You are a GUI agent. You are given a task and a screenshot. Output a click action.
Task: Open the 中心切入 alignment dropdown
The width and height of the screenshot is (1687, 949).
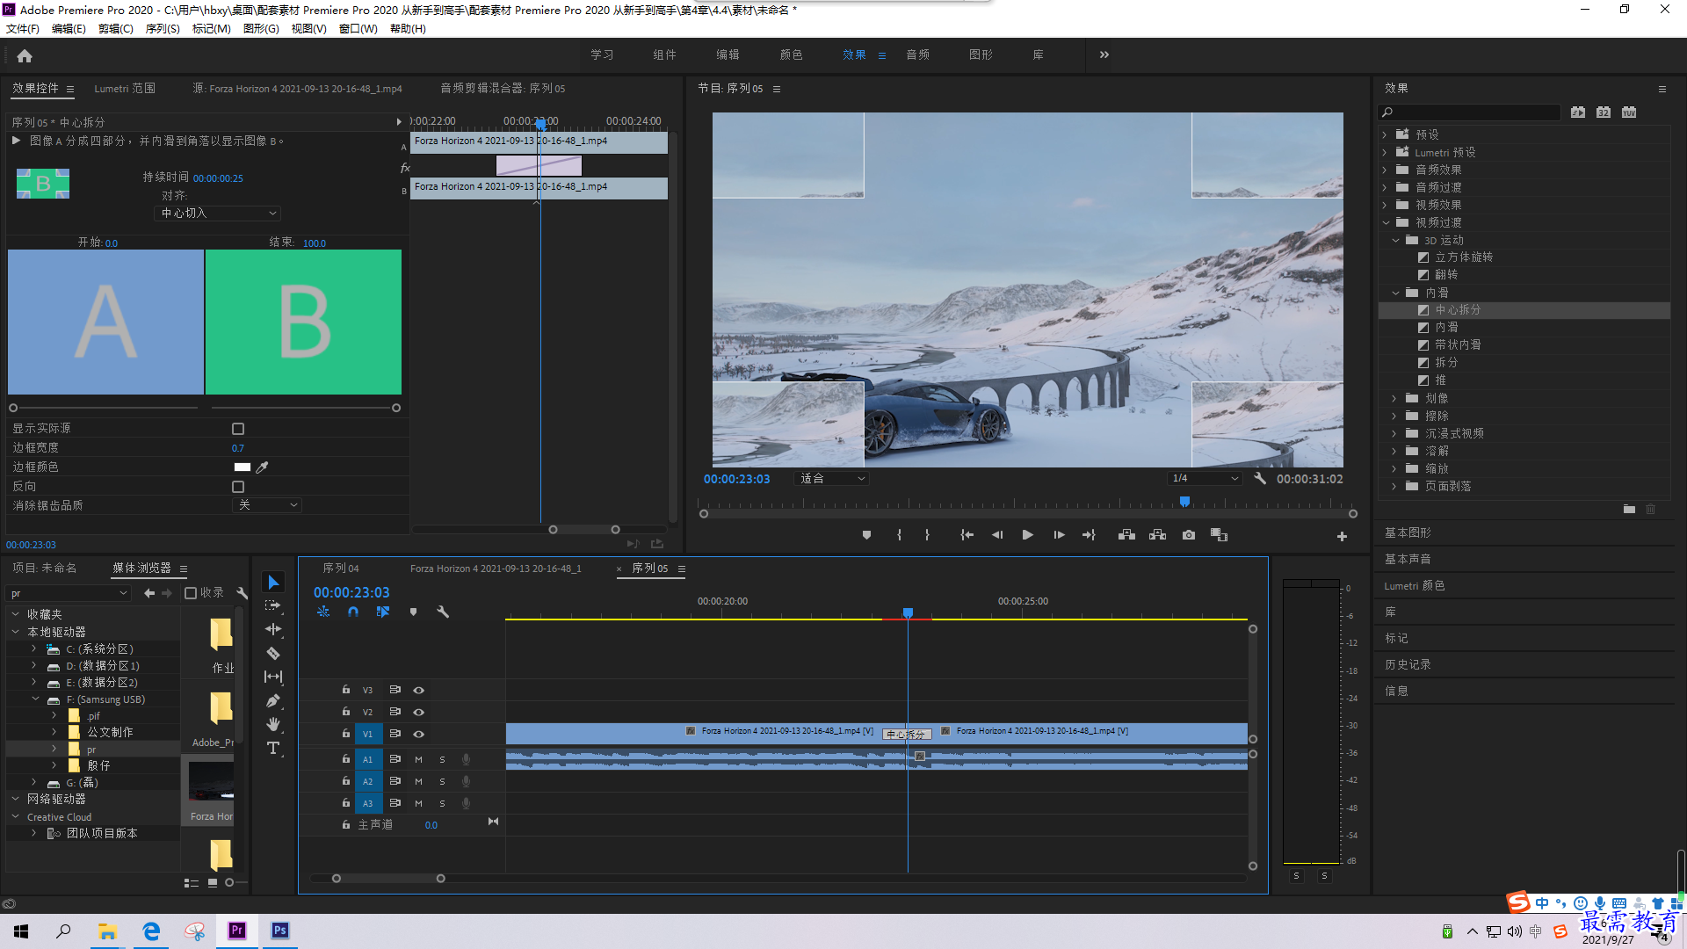[x=217, y=214]
